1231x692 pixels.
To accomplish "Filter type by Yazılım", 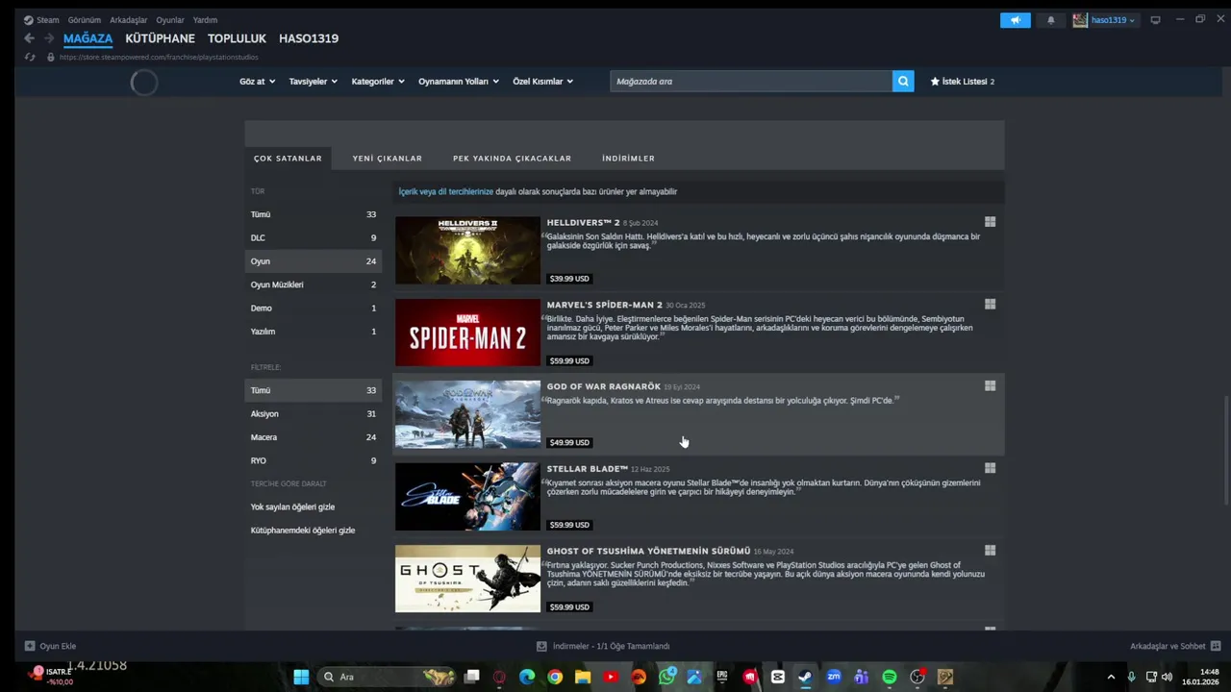I will 314,332.
